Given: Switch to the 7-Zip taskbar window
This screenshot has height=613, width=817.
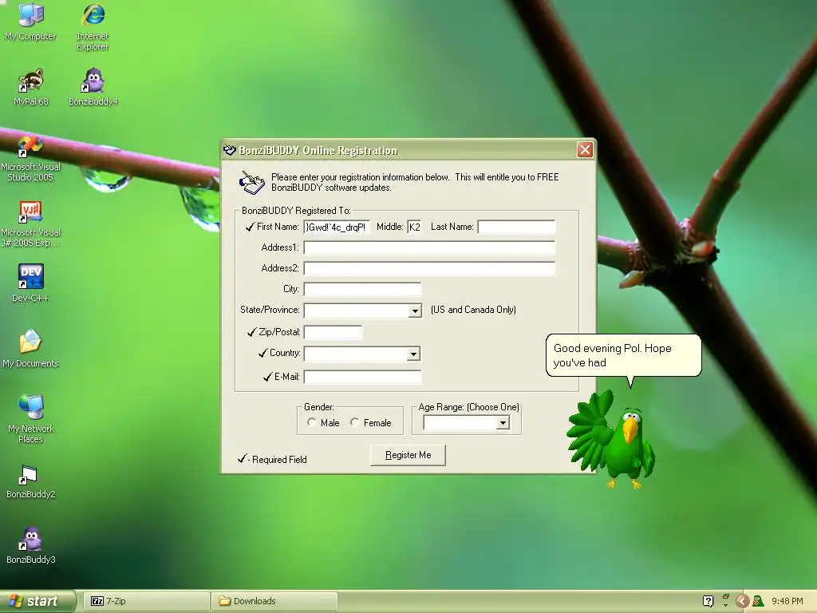Looking at the screenshot, I should pos(146,601).
